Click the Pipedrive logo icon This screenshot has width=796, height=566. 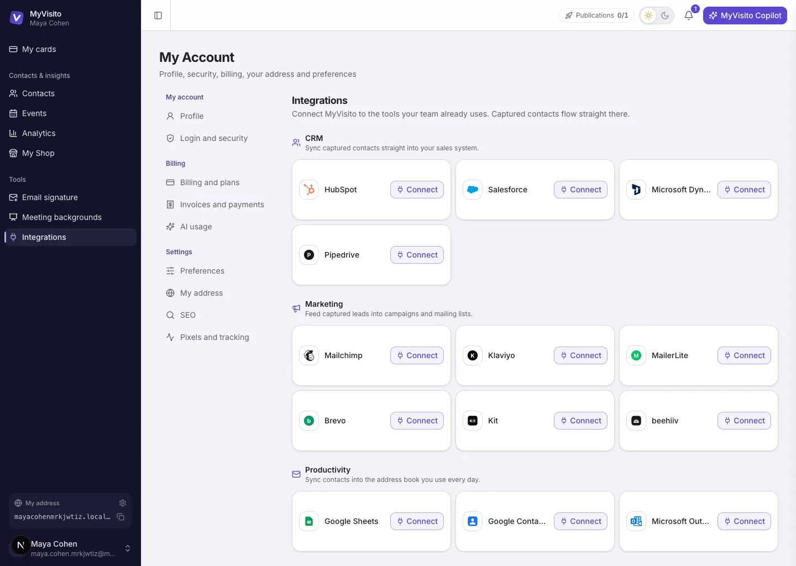(309, 255)
